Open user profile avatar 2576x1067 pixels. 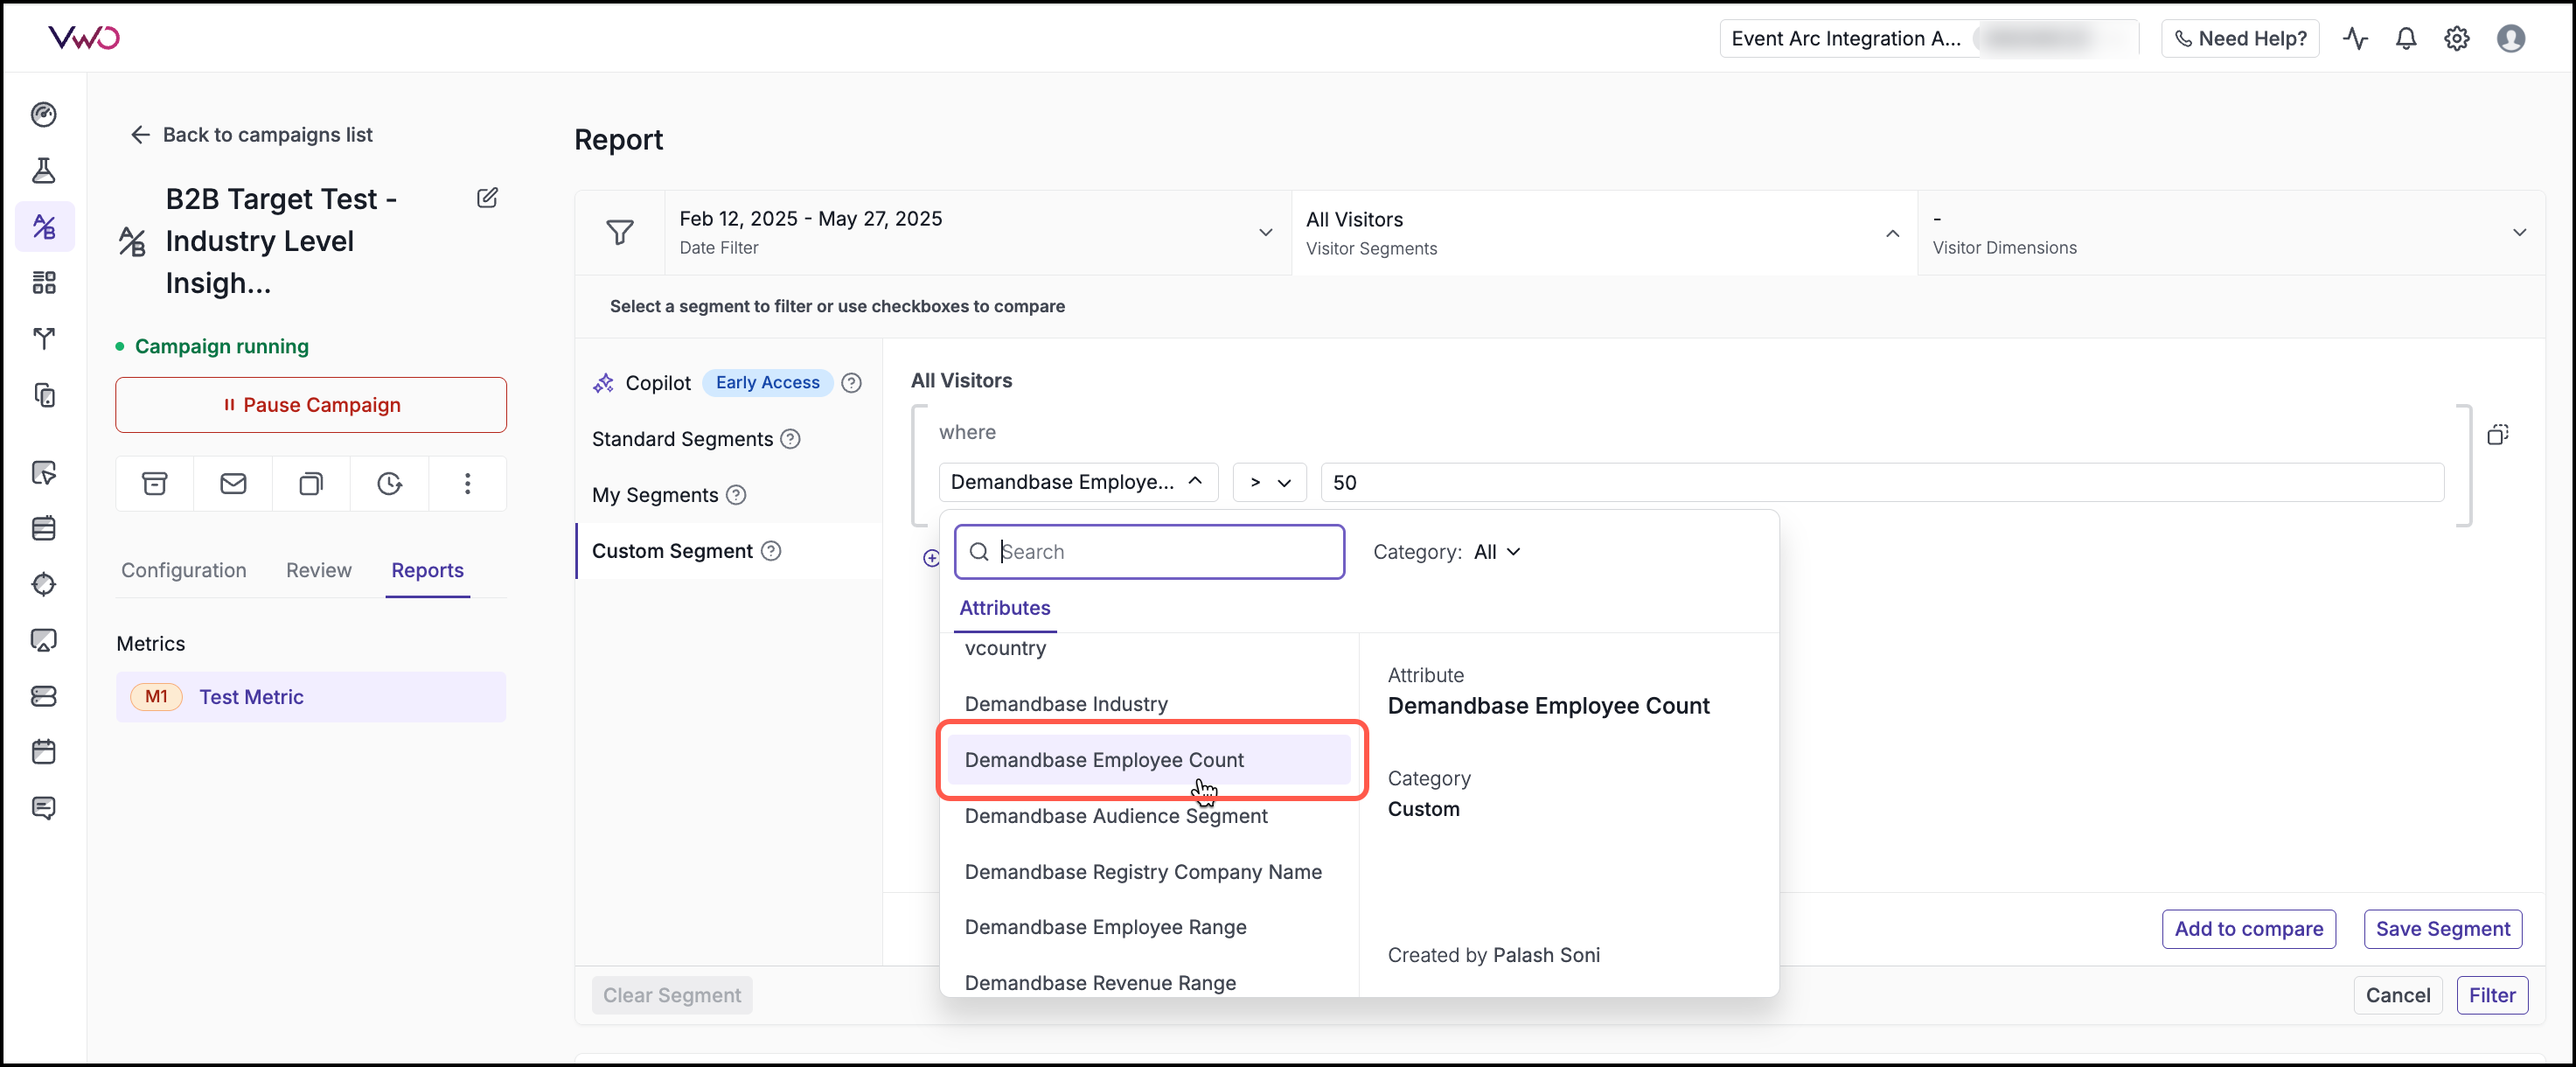[2511, 39]
